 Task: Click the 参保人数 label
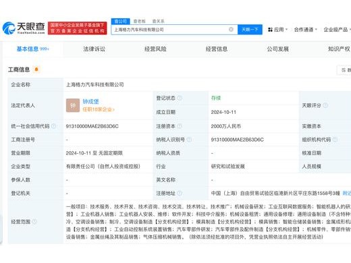tap(20, 180)
